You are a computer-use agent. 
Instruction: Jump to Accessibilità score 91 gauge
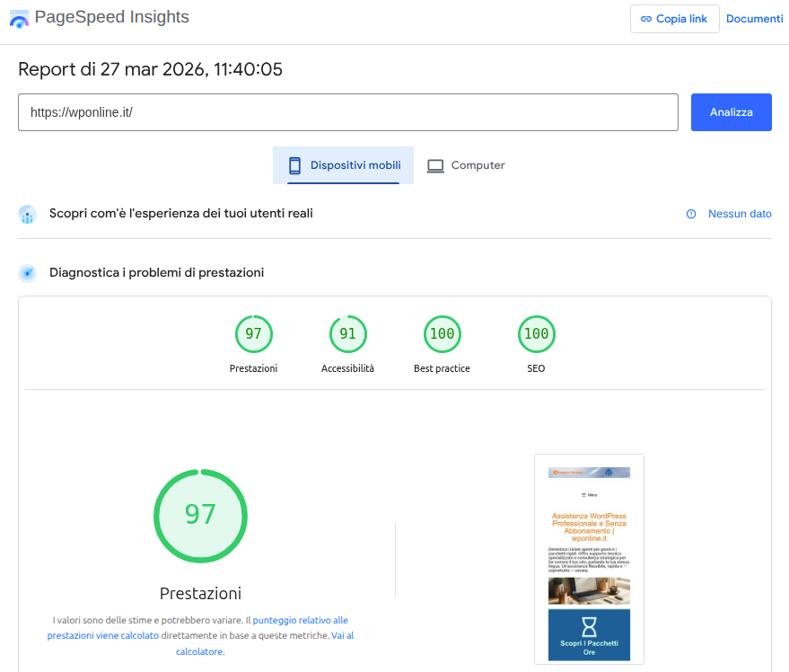coord(347,335)
